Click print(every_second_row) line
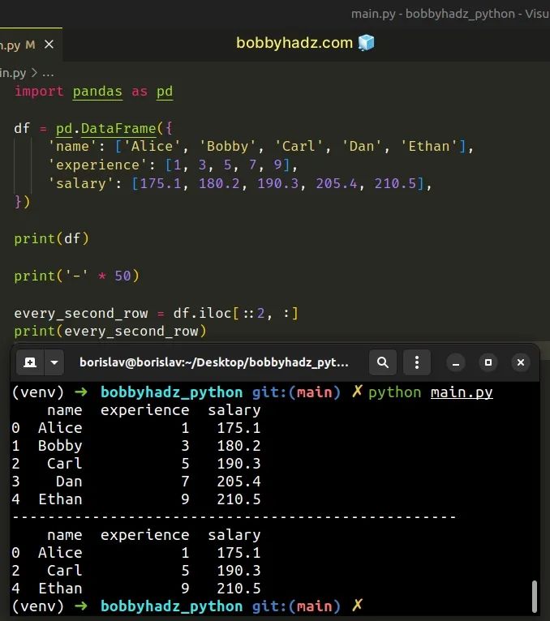 110,331
